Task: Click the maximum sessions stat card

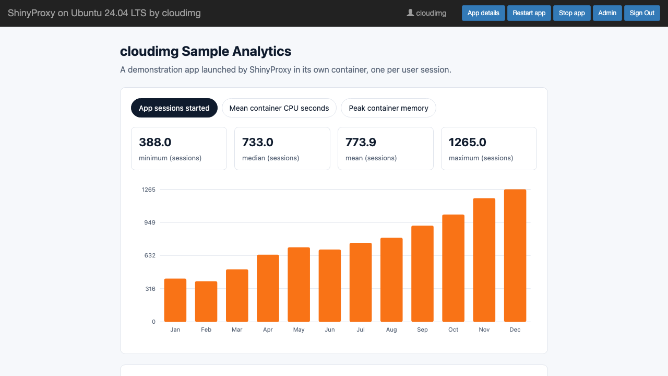Action: coord(489,148)
